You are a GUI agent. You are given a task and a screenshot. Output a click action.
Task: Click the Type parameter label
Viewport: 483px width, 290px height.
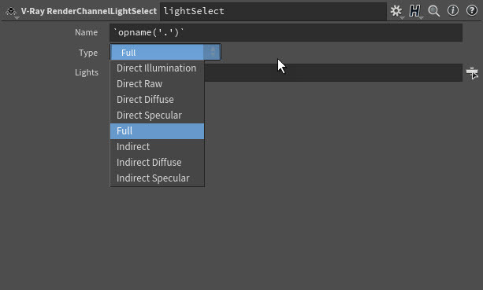(88, 53)
